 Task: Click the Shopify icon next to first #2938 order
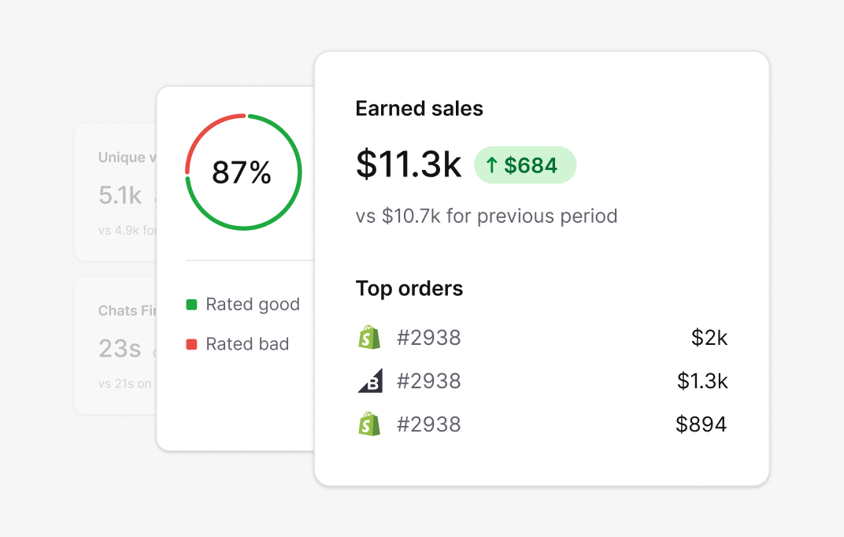[369, 337]
